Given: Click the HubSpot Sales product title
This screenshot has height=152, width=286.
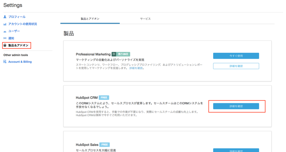Looking at the screenshot, I should [87, 145].
